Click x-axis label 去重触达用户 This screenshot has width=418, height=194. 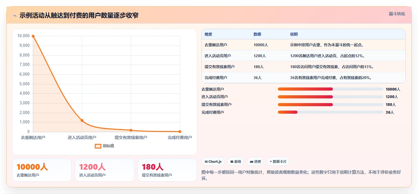coord(33,137)
